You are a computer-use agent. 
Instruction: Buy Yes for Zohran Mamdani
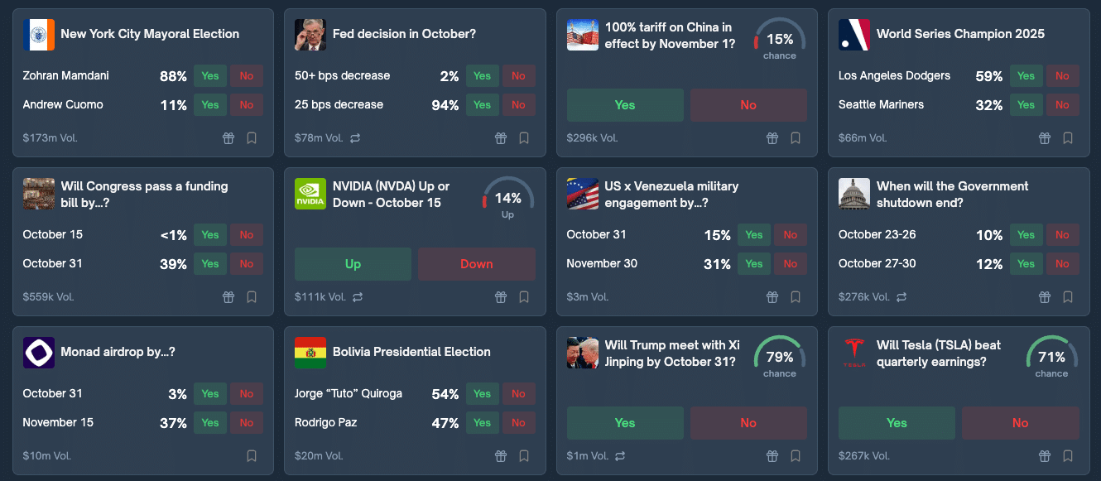210,76
